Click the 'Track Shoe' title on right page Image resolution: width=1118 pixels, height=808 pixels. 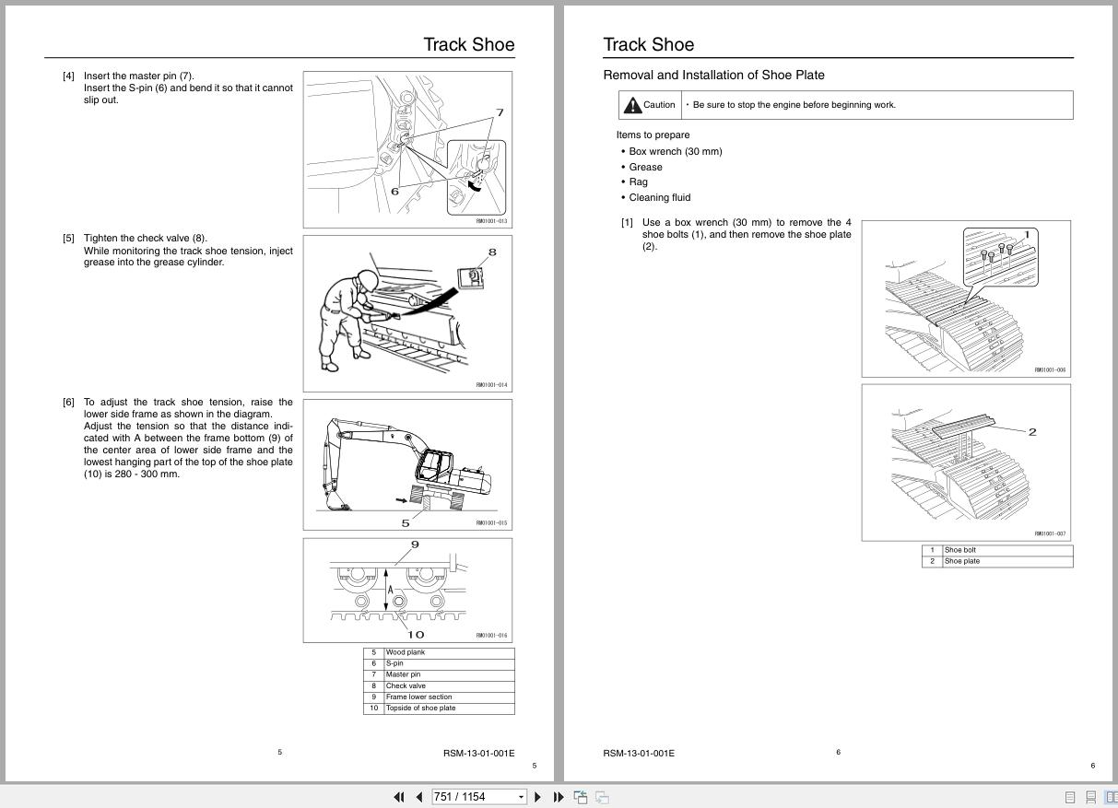coord(649,44)
